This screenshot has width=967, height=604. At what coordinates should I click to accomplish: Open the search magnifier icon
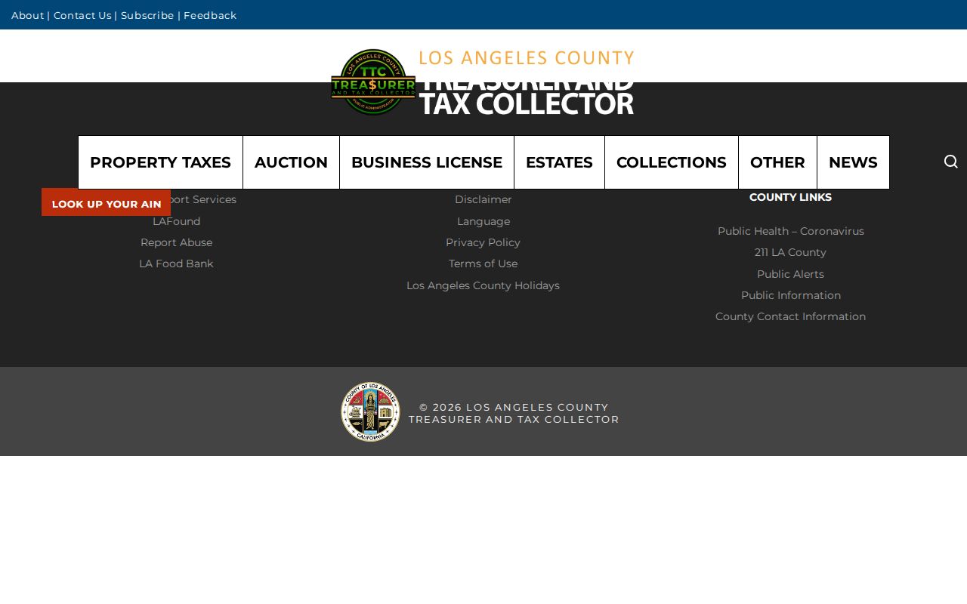point(951,162)
